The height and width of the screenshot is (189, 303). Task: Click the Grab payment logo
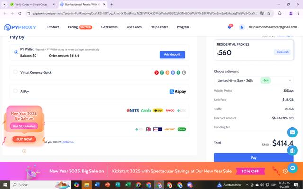pos(146,110)
